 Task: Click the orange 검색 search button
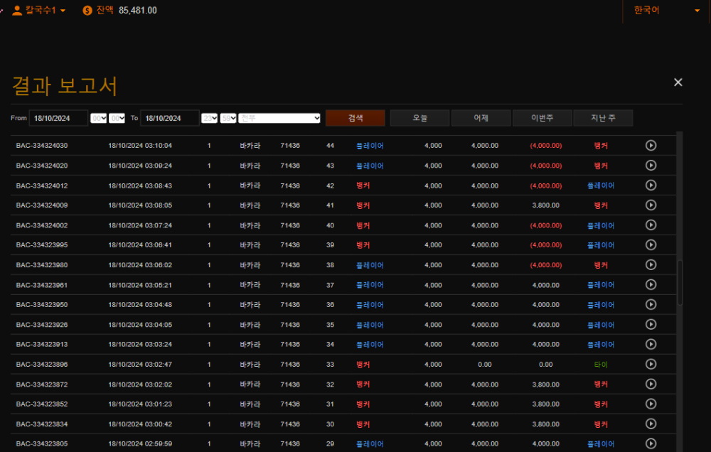click(355, 118)
